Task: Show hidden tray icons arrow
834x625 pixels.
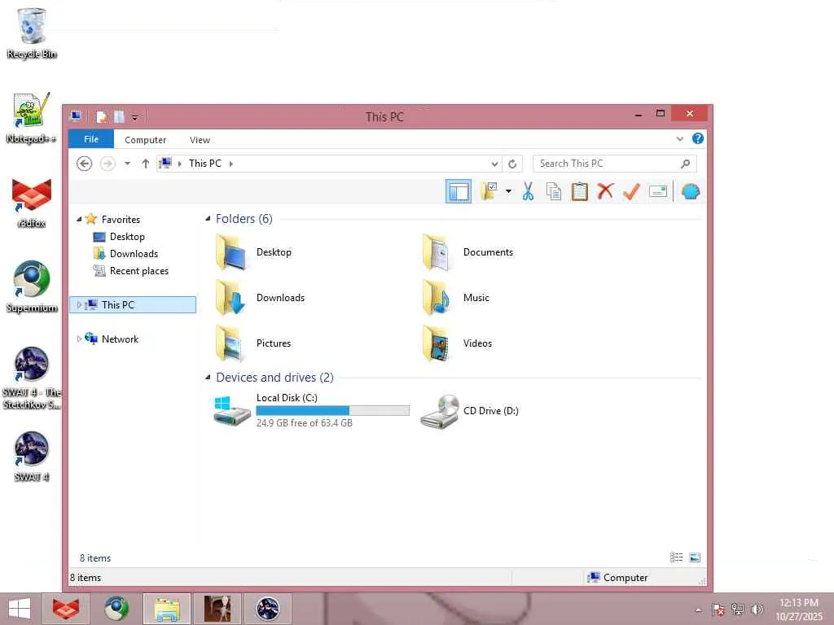Action: (698, 610)
